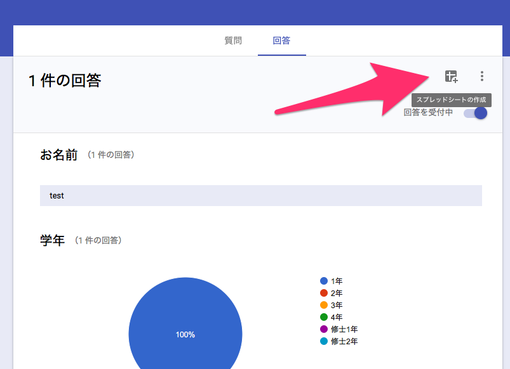Click the orange 3年 legend dot

point(323,305)
